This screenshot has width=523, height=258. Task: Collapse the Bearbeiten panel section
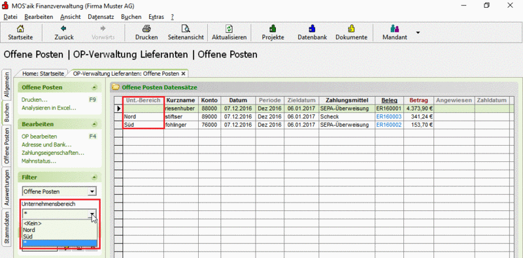94,124
